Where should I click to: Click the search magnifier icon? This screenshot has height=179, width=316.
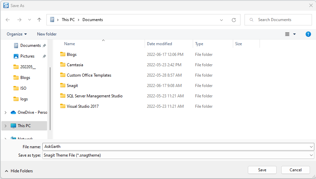click(251, 20)
